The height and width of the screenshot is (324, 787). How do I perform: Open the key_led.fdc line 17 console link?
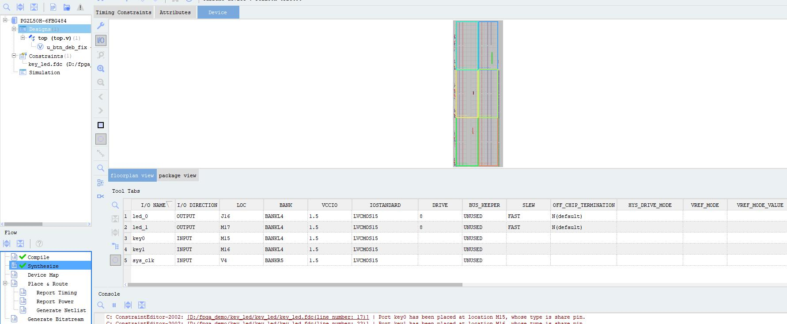tap(278, 317)
